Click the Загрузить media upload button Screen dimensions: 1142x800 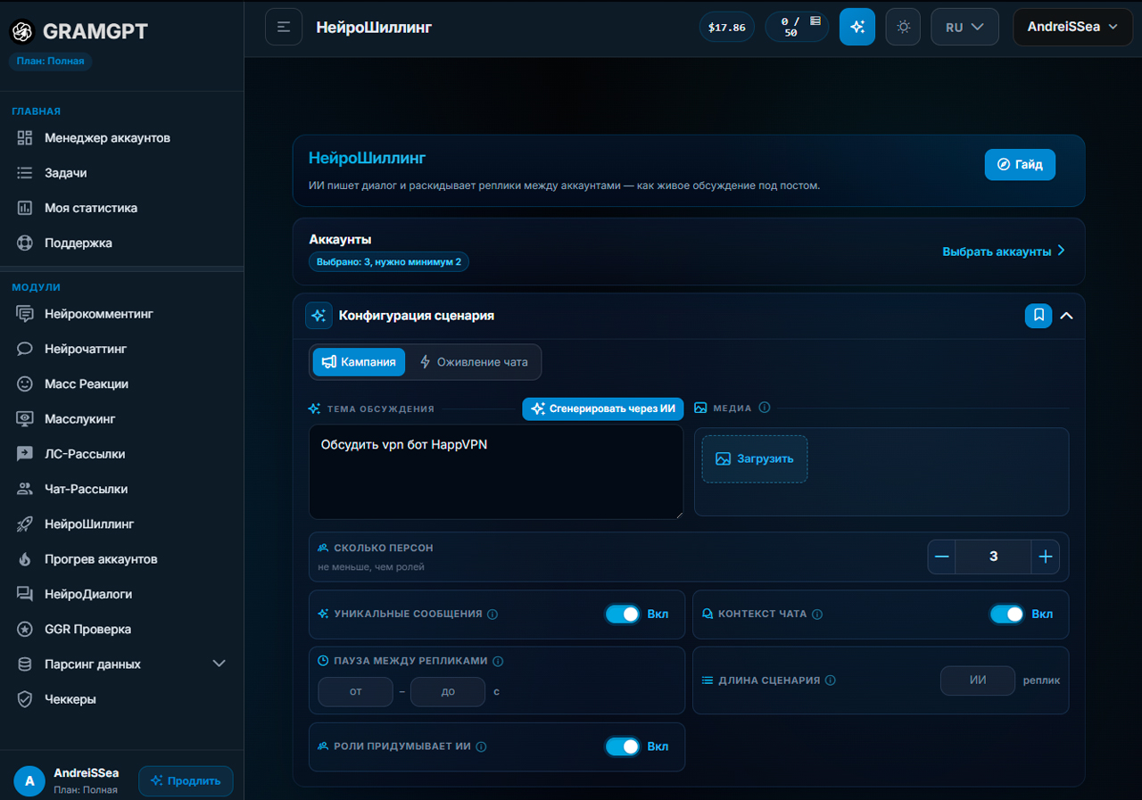(x=755, y=458)
